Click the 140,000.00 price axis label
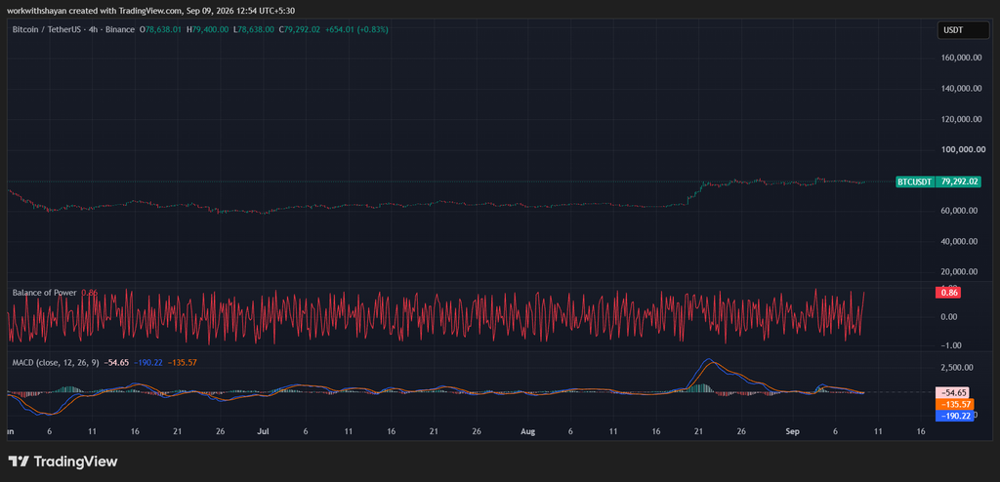Screen dimensions: 1000x482 pyautogui.click(x=959, y=89)
